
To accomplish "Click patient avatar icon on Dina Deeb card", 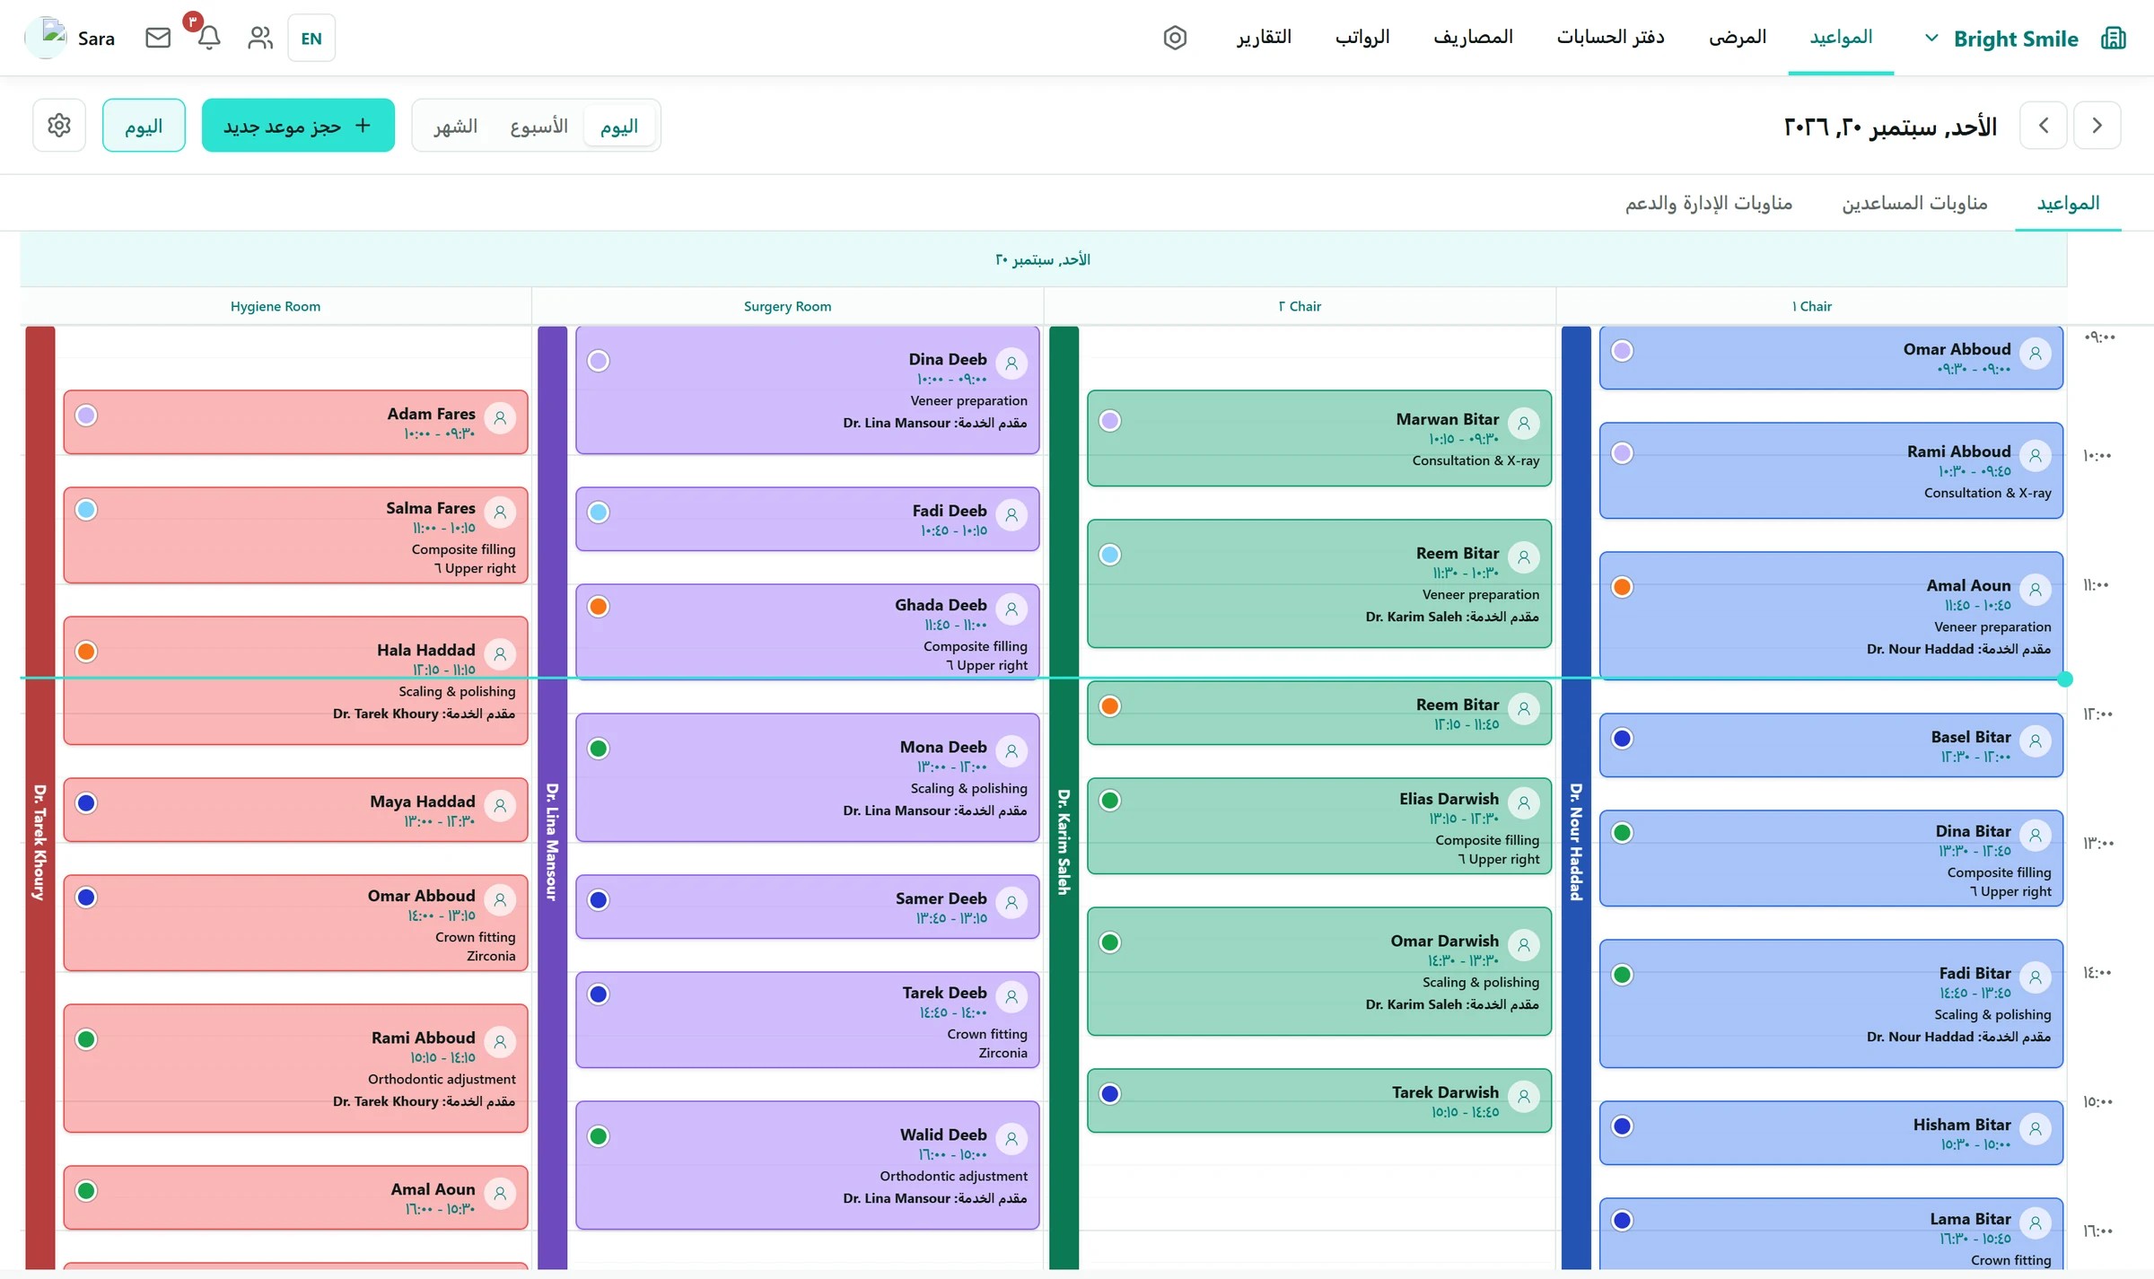I will coord(1011,364).
